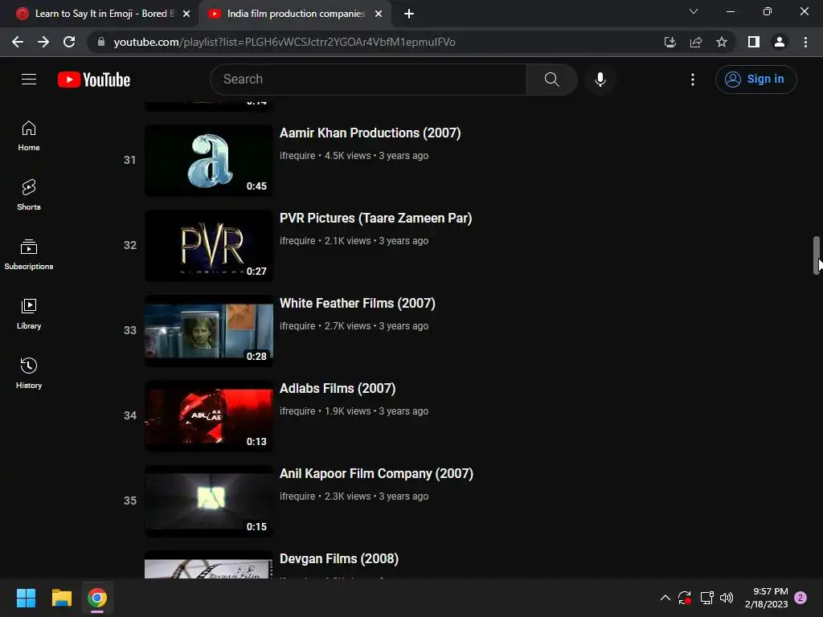823x617 pixels.
Task: Play the PVR Pictures thumbnail
Action: 209,246
